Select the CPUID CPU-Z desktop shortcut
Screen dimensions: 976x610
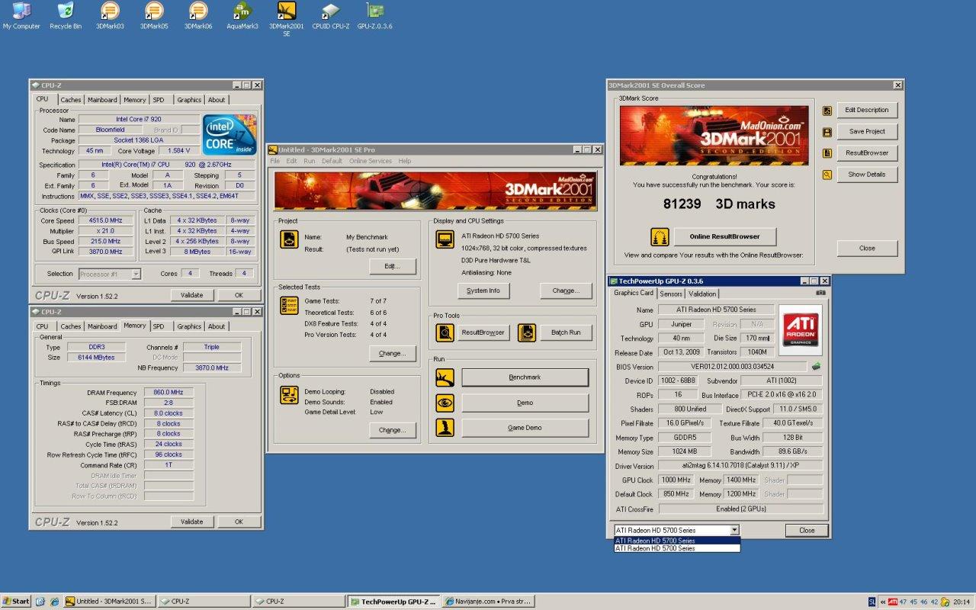(331, 15)
